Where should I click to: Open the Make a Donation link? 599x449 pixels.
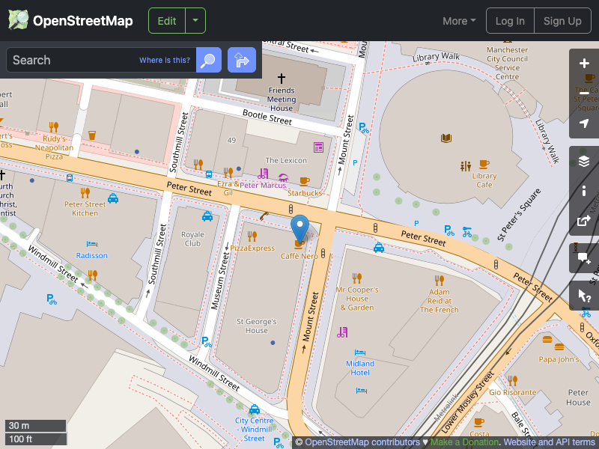coord(464,442)
